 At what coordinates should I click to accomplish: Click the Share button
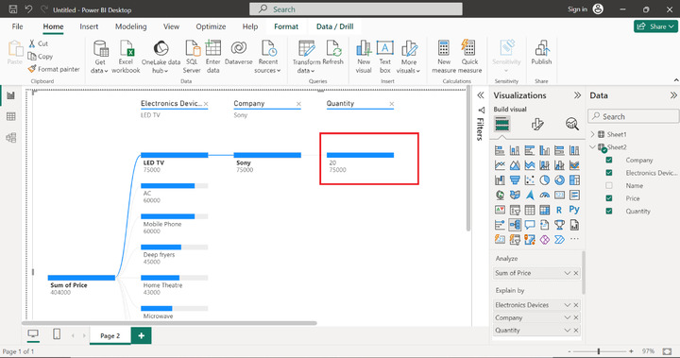point(655,26)
